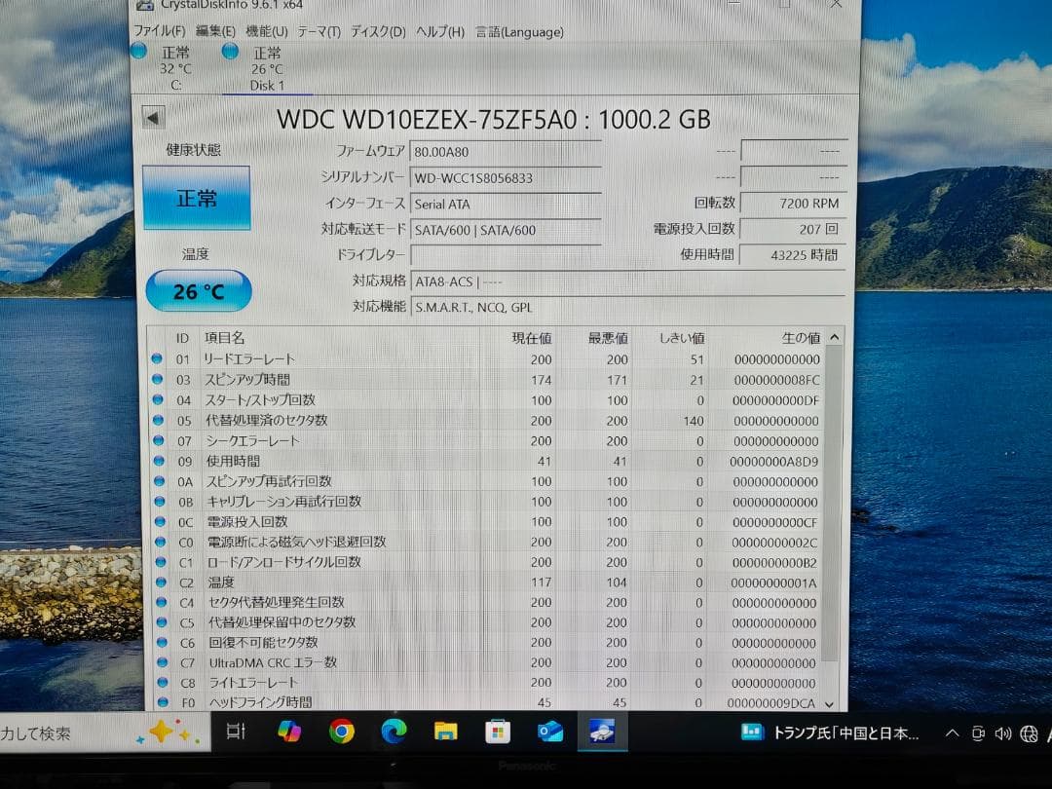Click the 正常 health status button
The height and width of the screenshot is (789, 1052).
tap(197, 197)
